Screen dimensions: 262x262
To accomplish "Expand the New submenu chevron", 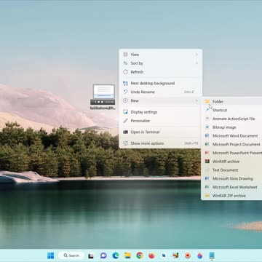I will 196,100.
